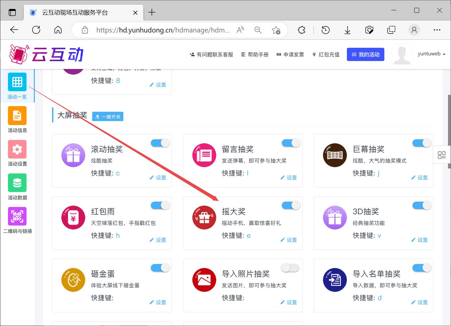The image size is (451, 326).
Task: Open 设置 for 滚动抽奖
Action: point(158,178)
